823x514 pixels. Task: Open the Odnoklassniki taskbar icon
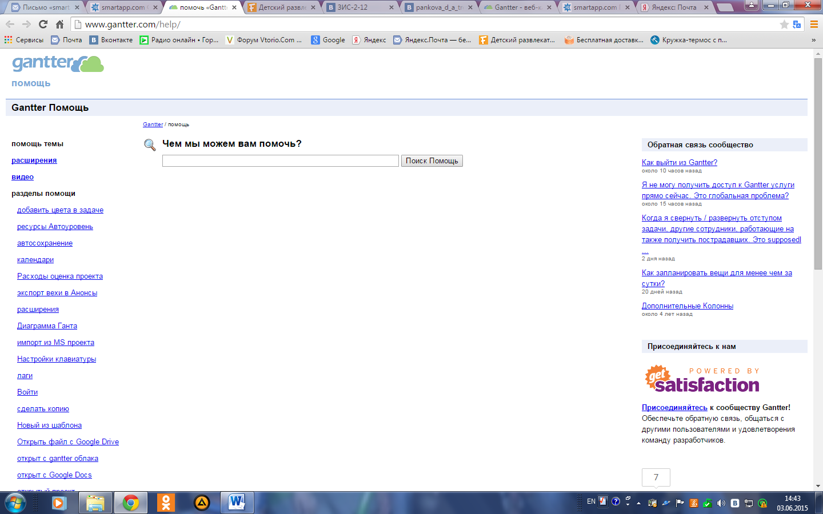tap(166, 503)
